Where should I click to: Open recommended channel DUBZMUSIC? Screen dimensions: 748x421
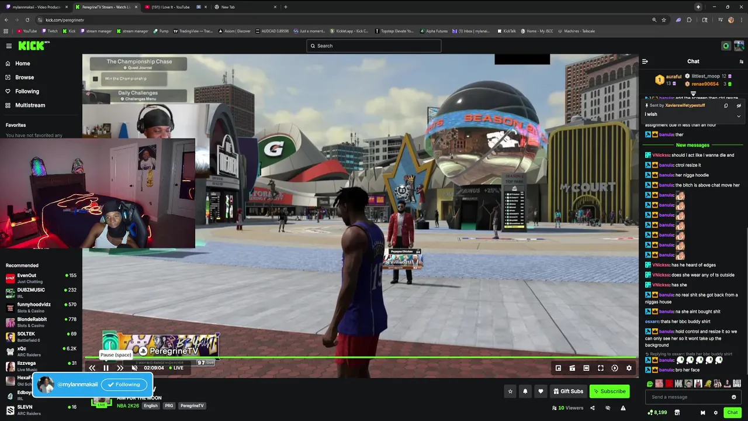pyautogui.click(x=41, y=292)
